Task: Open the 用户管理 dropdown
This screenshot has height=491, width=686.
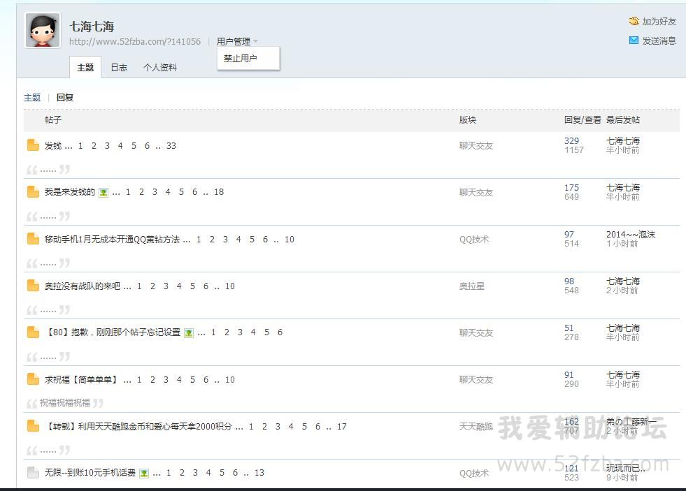Action: (236, 41)
